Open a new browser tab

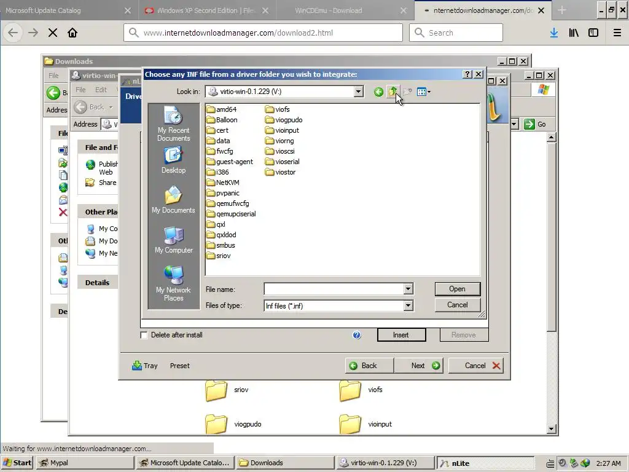coord(562,10)
